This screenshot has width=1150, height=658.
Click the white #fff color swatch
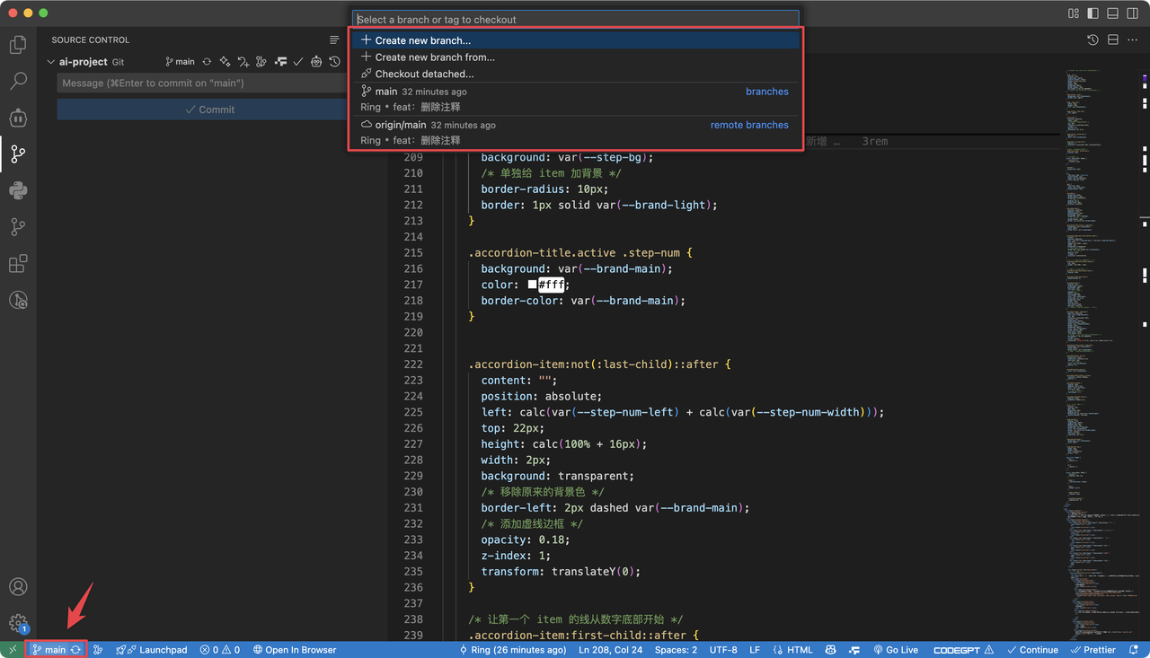(x=532, y=285)
